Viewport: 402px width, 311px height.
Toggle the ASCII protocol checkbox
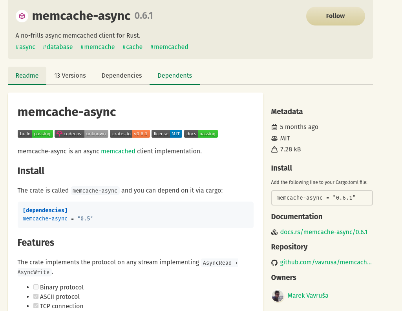coord(36,296)
